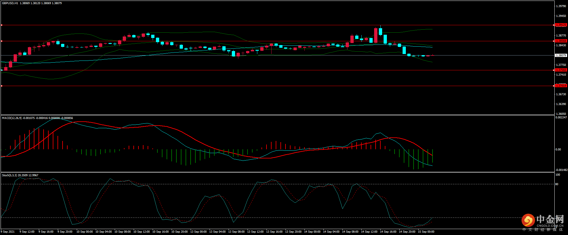
Task: Click the 15 Sep 00:00 time label
Action: [x=426, y=232]
